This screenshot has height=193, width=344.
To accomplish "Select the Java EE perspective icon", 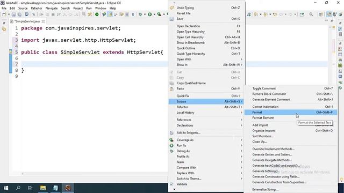I will (328, 14).
